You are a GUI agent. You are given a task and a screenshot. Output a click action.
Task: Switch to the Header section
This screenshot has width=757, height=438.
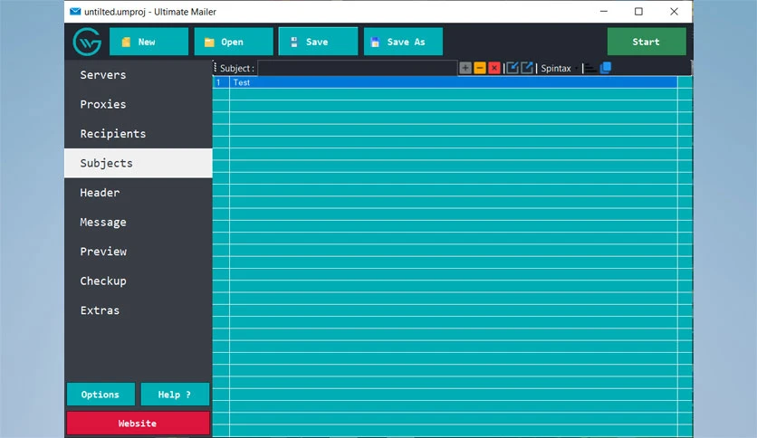[x=138, y=193]
